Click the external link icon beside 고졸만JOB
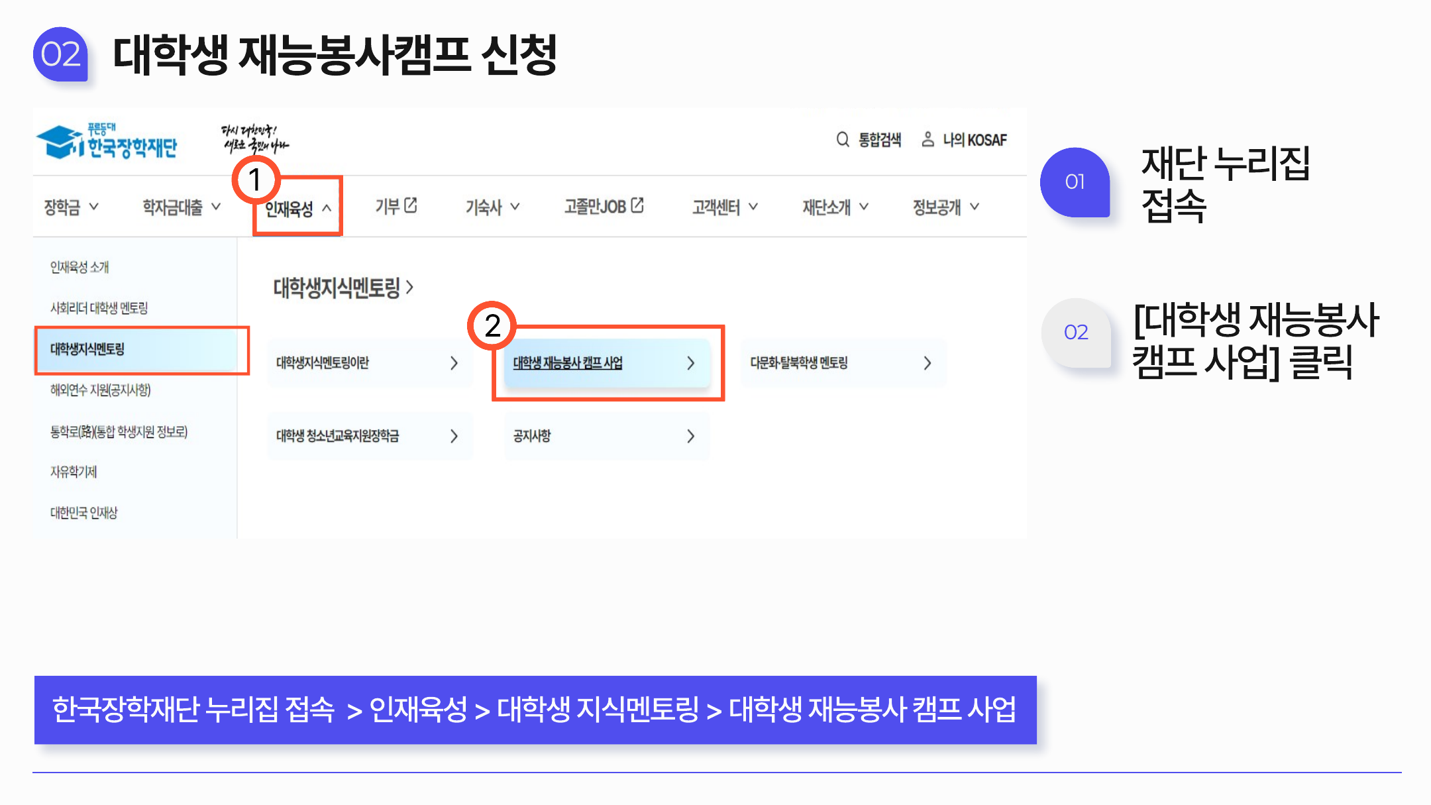This screenshot has height=805, width=1431. 637,205
